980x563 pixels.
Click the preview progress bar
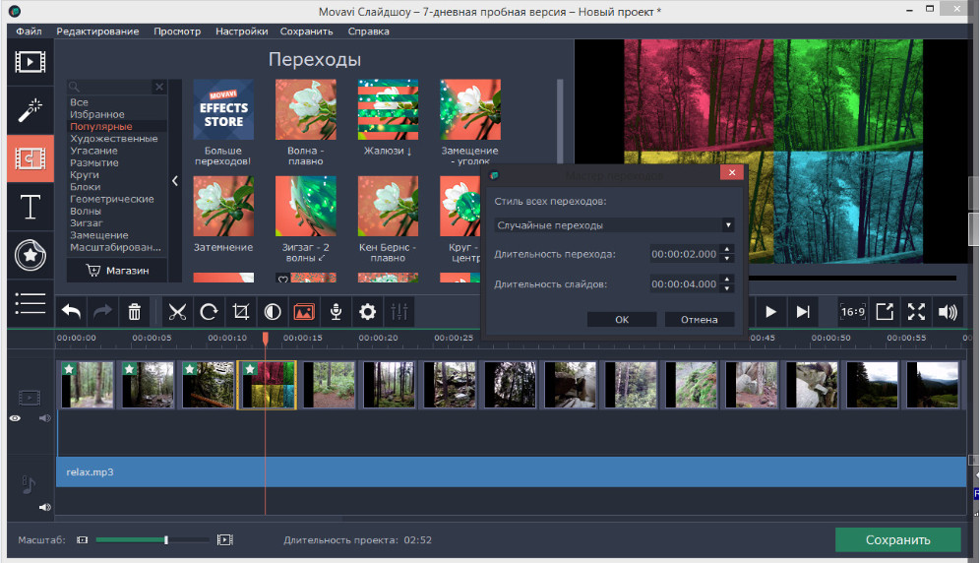852,278
